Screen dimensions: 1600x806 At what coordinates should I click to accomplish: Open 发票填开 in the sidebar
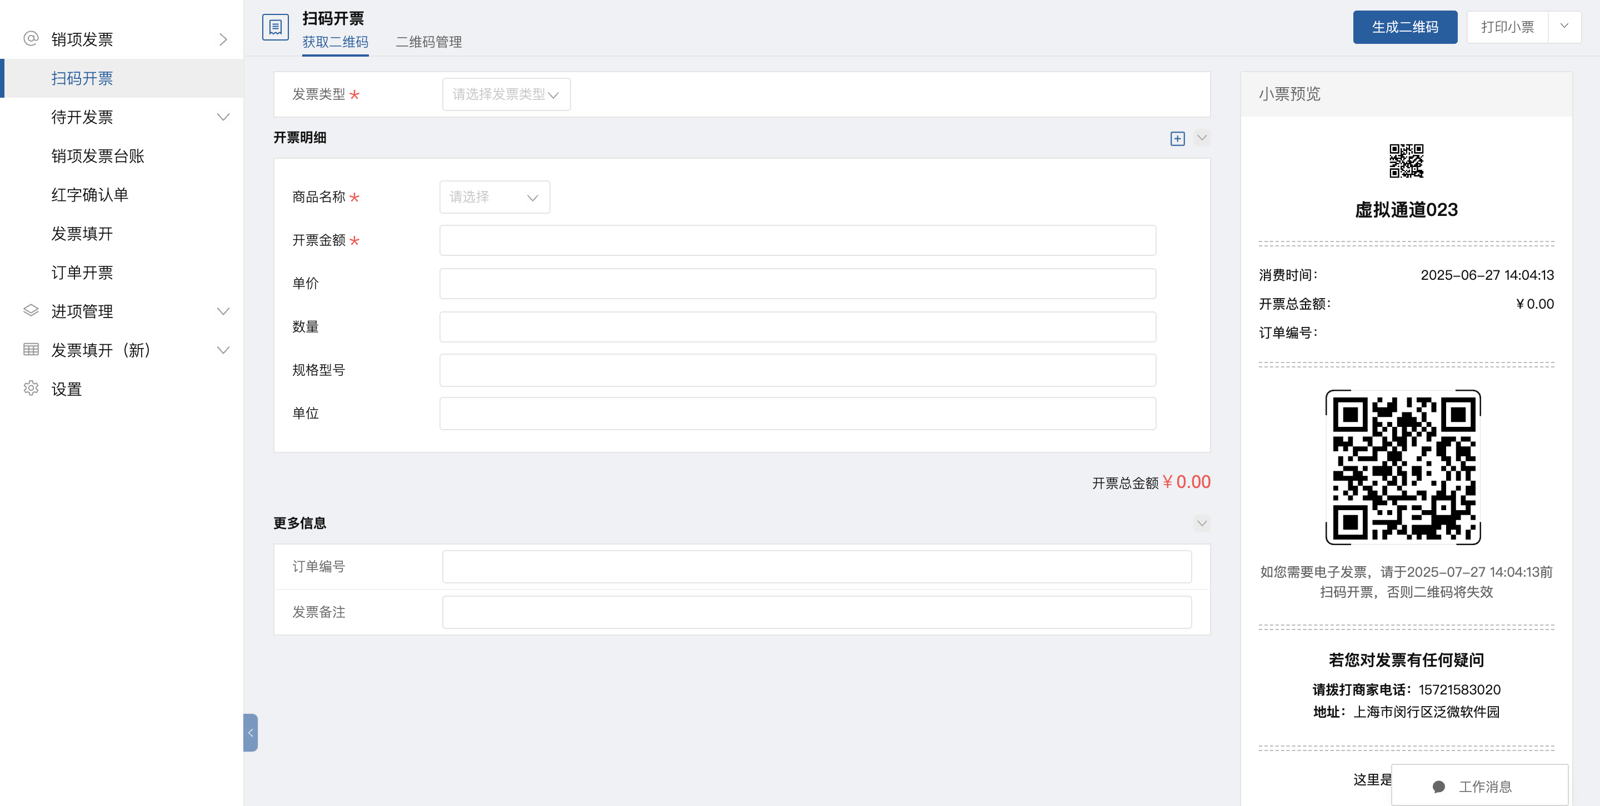click(82, 233)
